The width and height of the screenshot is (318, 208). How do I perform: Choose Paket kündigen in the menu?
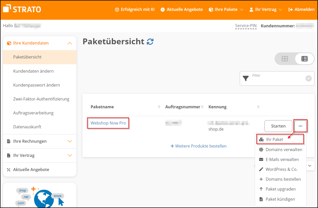pos(280,199)
